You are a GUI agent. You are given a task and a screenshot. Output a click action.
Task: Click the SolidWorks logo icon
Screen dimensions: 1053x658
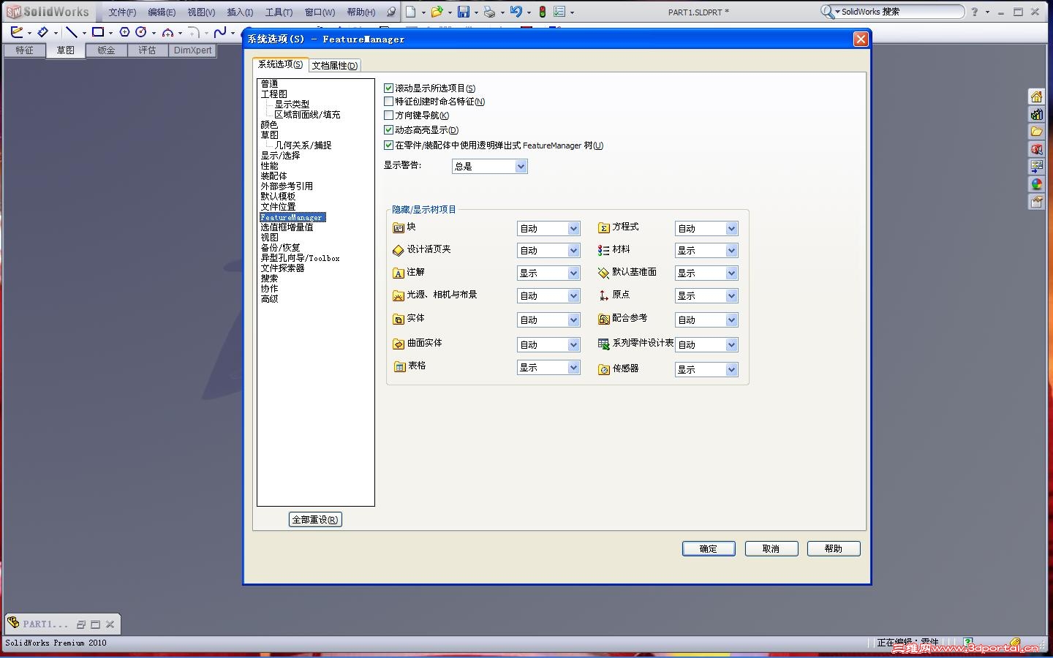pos(13,12)
